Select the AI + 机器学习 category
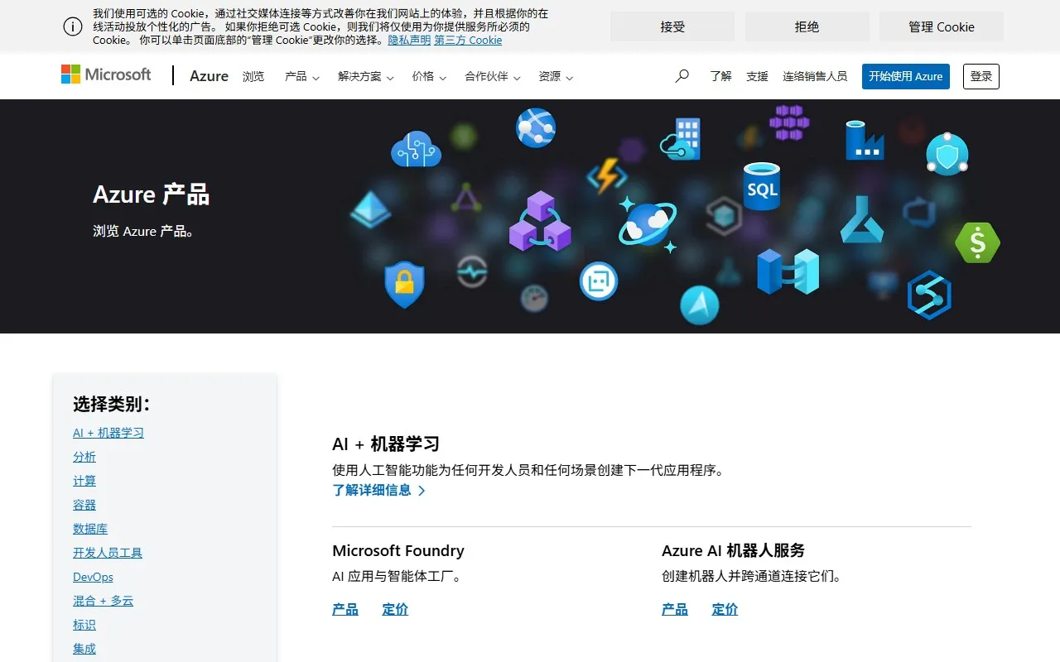The height and width of the screenshot is (662, 1060). pyautogui.click(x=108, y=432)
